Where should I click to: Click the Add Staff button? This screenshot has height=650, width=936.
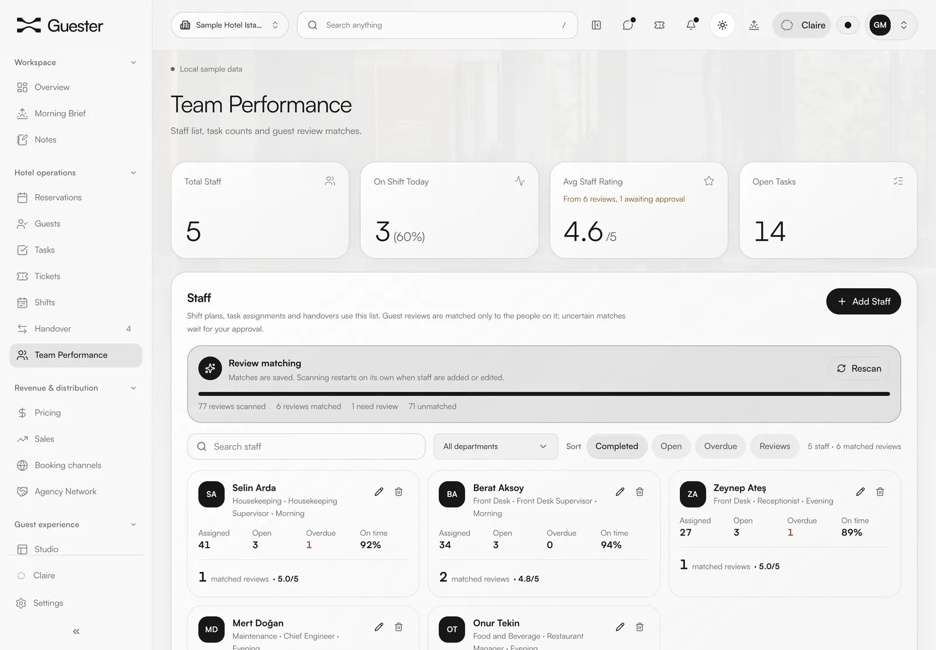coord(863,301)
